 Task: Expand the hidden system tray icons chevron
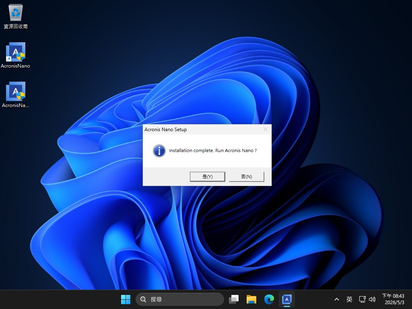pos(337,299)
